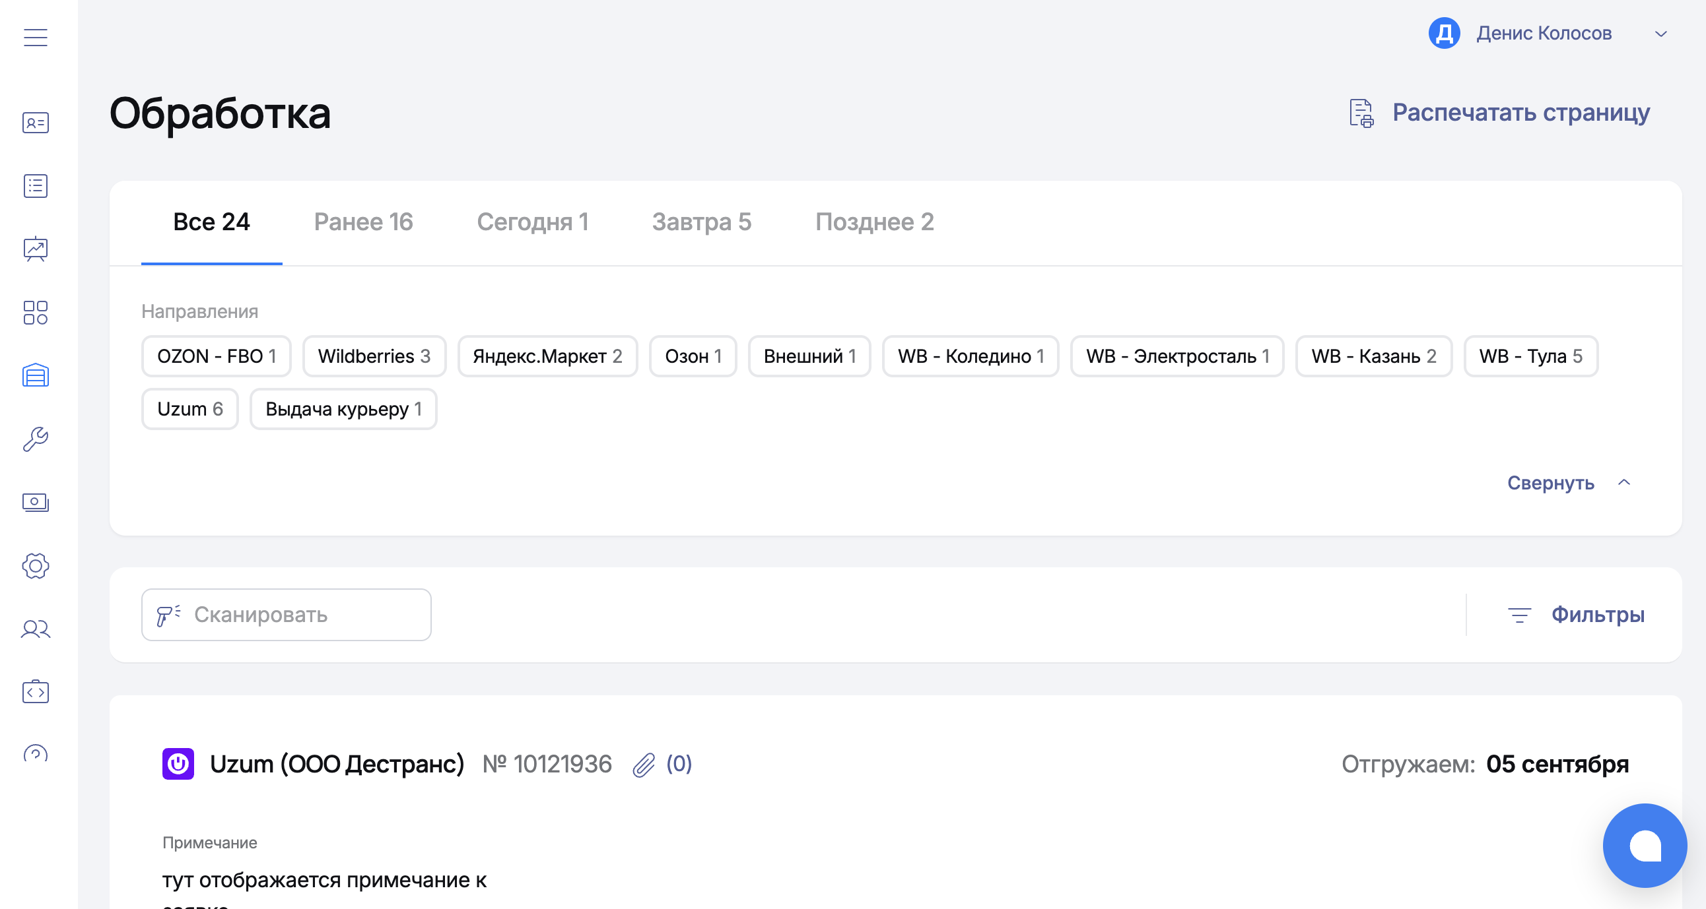Open the analytics chart sidebar icon

point(36,249)
